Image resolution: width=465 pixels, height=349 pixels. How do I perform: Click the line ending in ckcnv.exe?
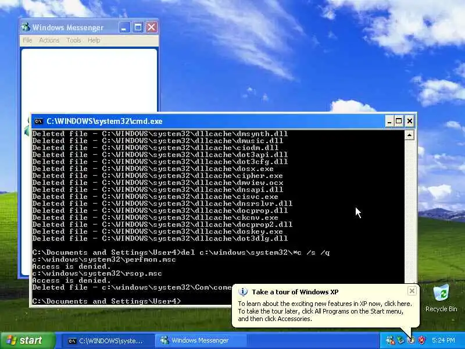(x=155, y=218)
